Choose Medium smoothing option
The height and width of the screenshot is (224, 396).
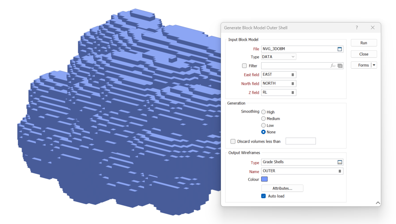tap(263, 119)
